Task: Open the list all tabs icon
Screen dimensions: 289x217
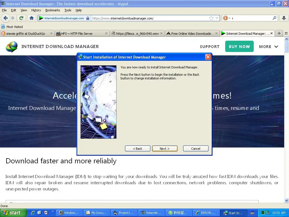Action: pos(286,33)
